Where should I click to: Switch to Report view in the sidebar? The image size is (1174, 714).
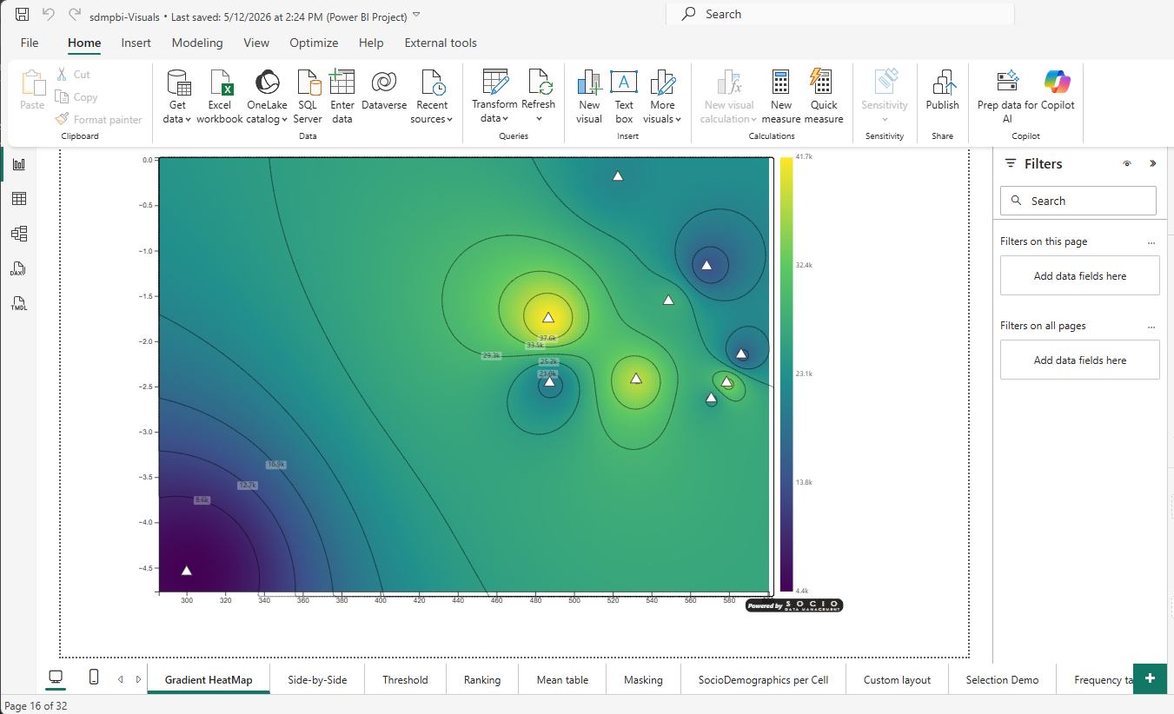pos(18,163)
